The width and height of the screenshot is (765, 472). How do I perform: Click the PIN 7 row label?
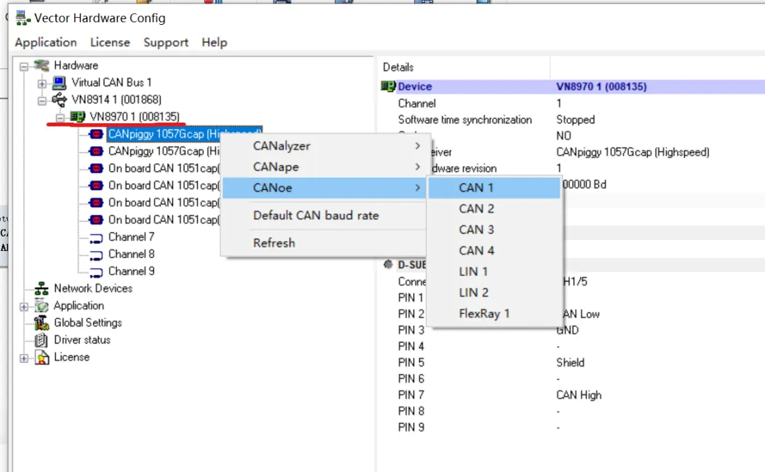tap(412, 395)
